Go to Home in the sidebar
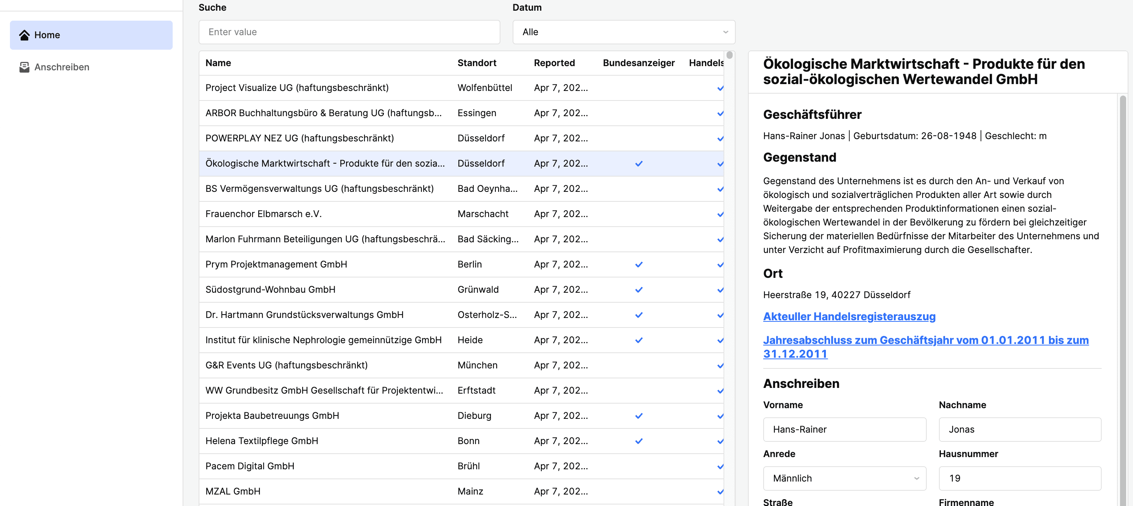This screenshot has height=506, width=1133. click(x=91, y=35)
